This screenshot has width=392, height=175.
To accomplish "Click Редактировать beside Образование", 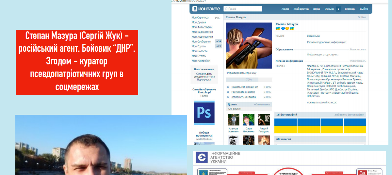I will [x=358, y=49].
